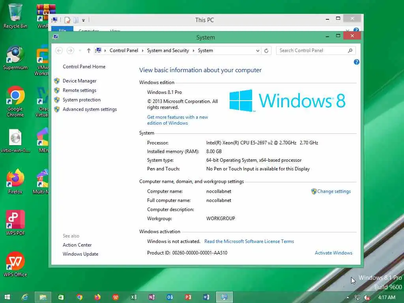The height and width of the screenshot is (303, 404).
Task: Click the network tray icon
Action: 357,297
